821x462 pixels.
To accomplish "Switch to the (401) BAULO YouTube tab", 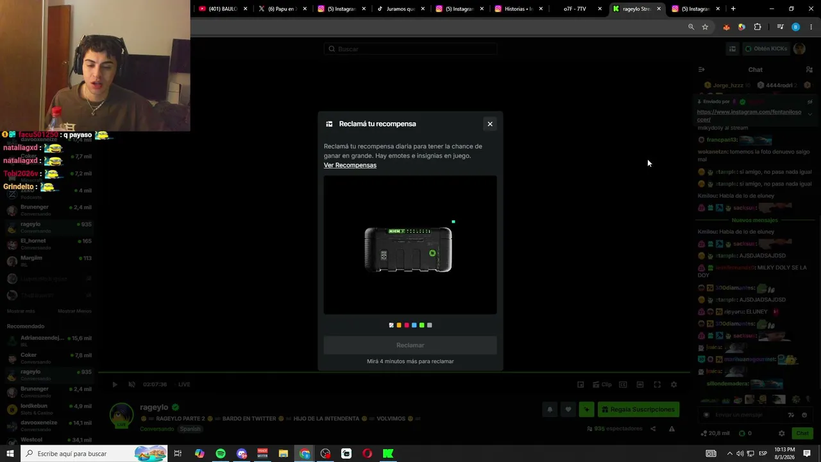I will click(222, 9).
